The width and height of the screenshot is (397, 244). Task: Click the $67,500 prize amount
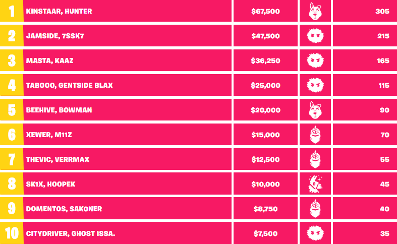tap(265, 11)
